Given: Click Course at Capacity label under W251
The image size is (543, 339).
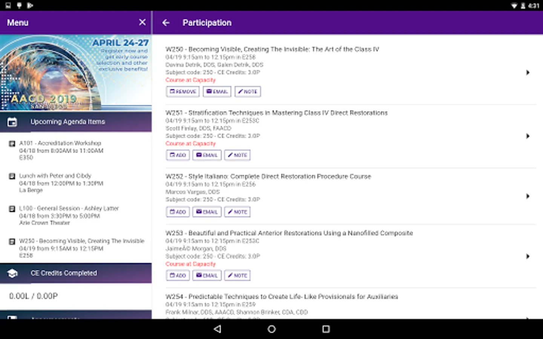Looking at the screenshot, I should coord(190,144).
